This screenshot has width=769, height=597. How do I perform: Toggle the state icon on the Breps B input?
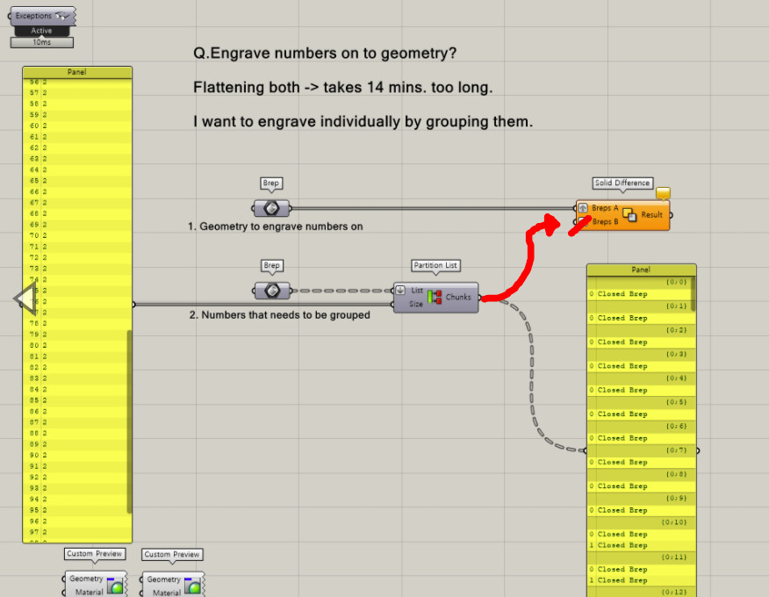[584, 220]
